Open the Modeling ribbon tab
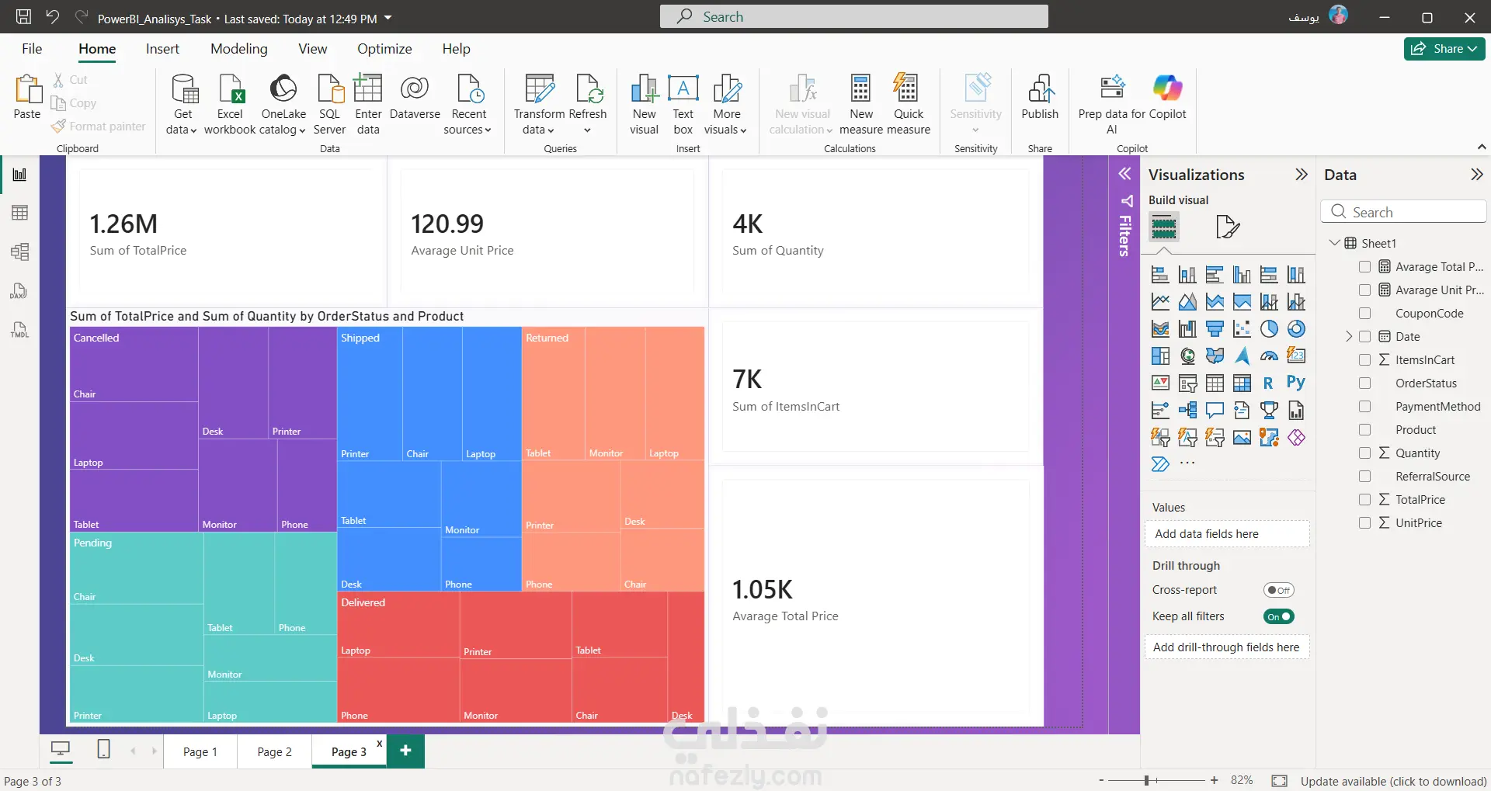Image resolution: width=1491 pixels, height=791 pixels. coord(239,49)
